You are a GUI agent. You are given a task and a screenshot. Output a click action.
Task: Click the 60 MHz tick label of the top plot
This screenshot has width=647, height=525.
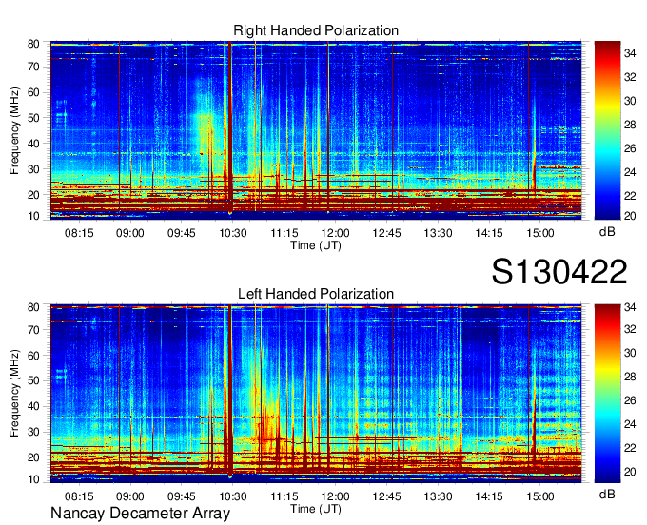point(33,92)
